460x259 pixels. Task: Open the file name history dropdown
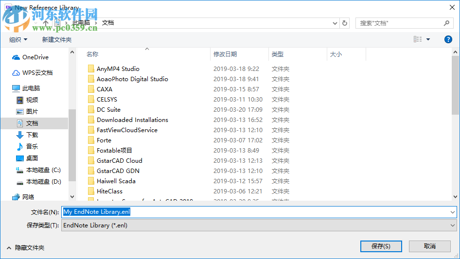pos(453,212)
